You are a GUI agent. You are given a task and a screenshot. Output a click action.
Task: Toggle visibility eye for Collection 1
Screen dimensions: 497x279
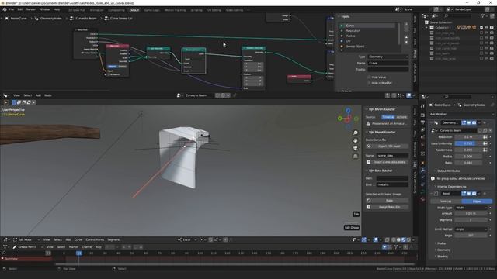pos(487,28)
